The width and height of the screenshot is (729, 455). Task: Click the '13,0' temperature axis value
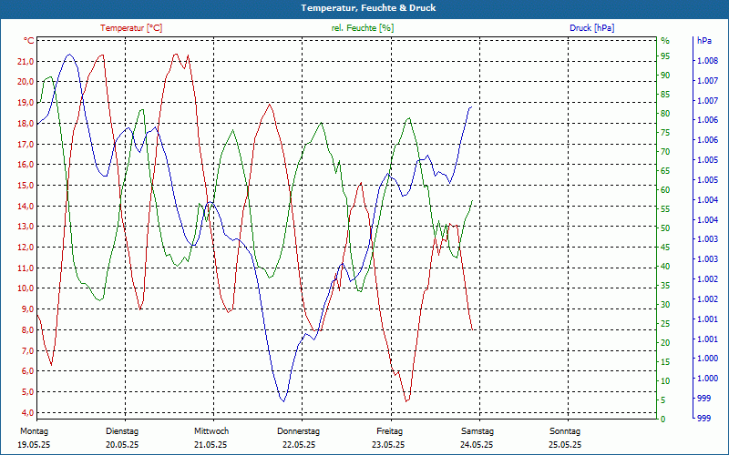(x=26, y=227)
